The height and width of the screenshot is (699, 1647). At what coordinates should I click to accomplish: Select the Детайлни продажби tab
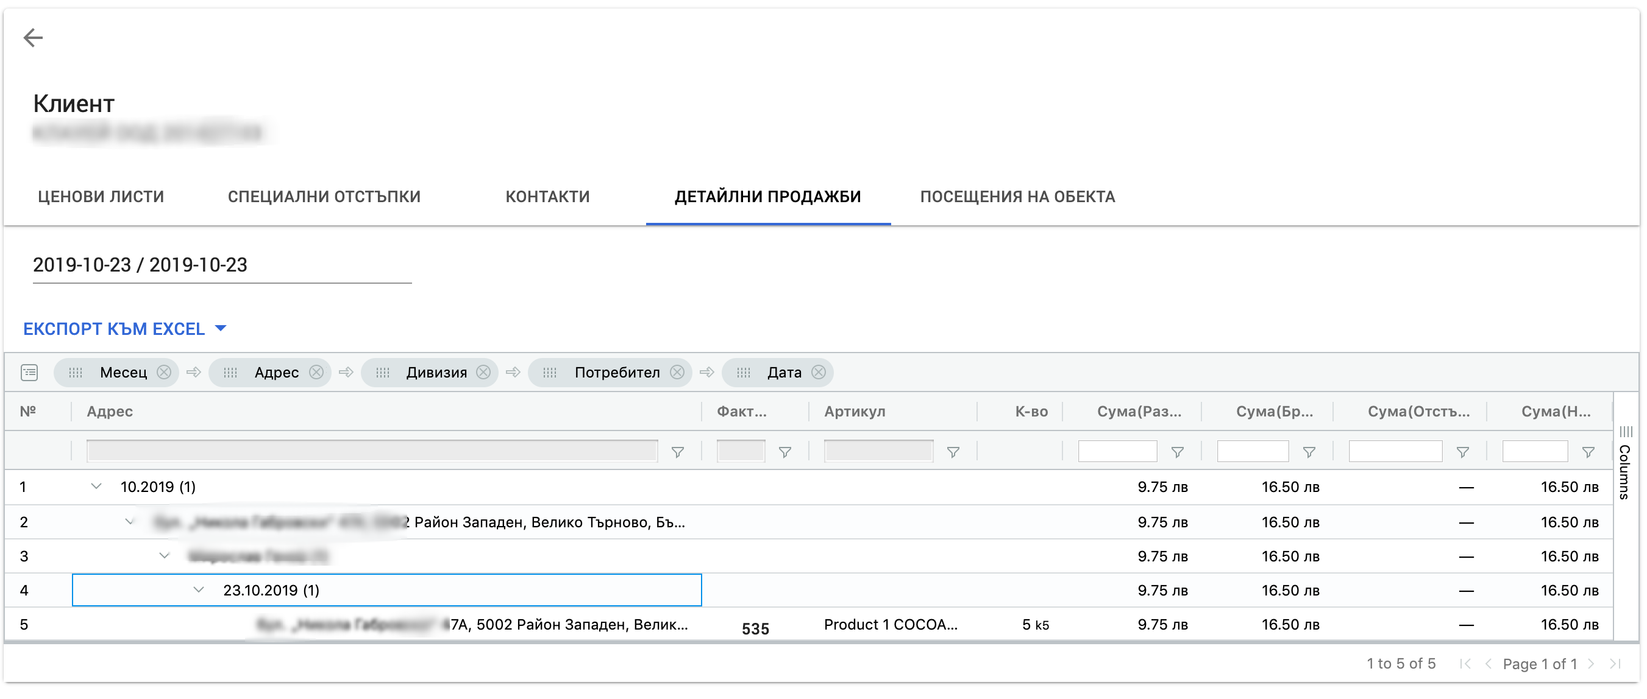pos(768,196)
